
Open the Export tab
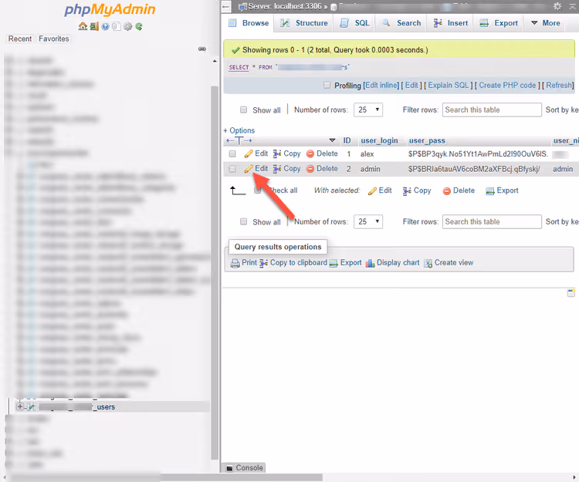coord(499,23)
